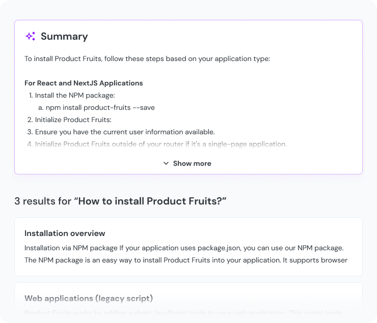Click the "3 results for" search heading

click(x=43, y=201)
